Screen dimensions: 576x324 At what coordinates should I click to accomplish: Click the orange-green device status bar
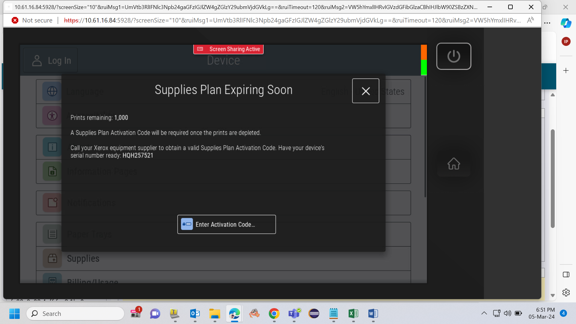click(x=424, y=60)
